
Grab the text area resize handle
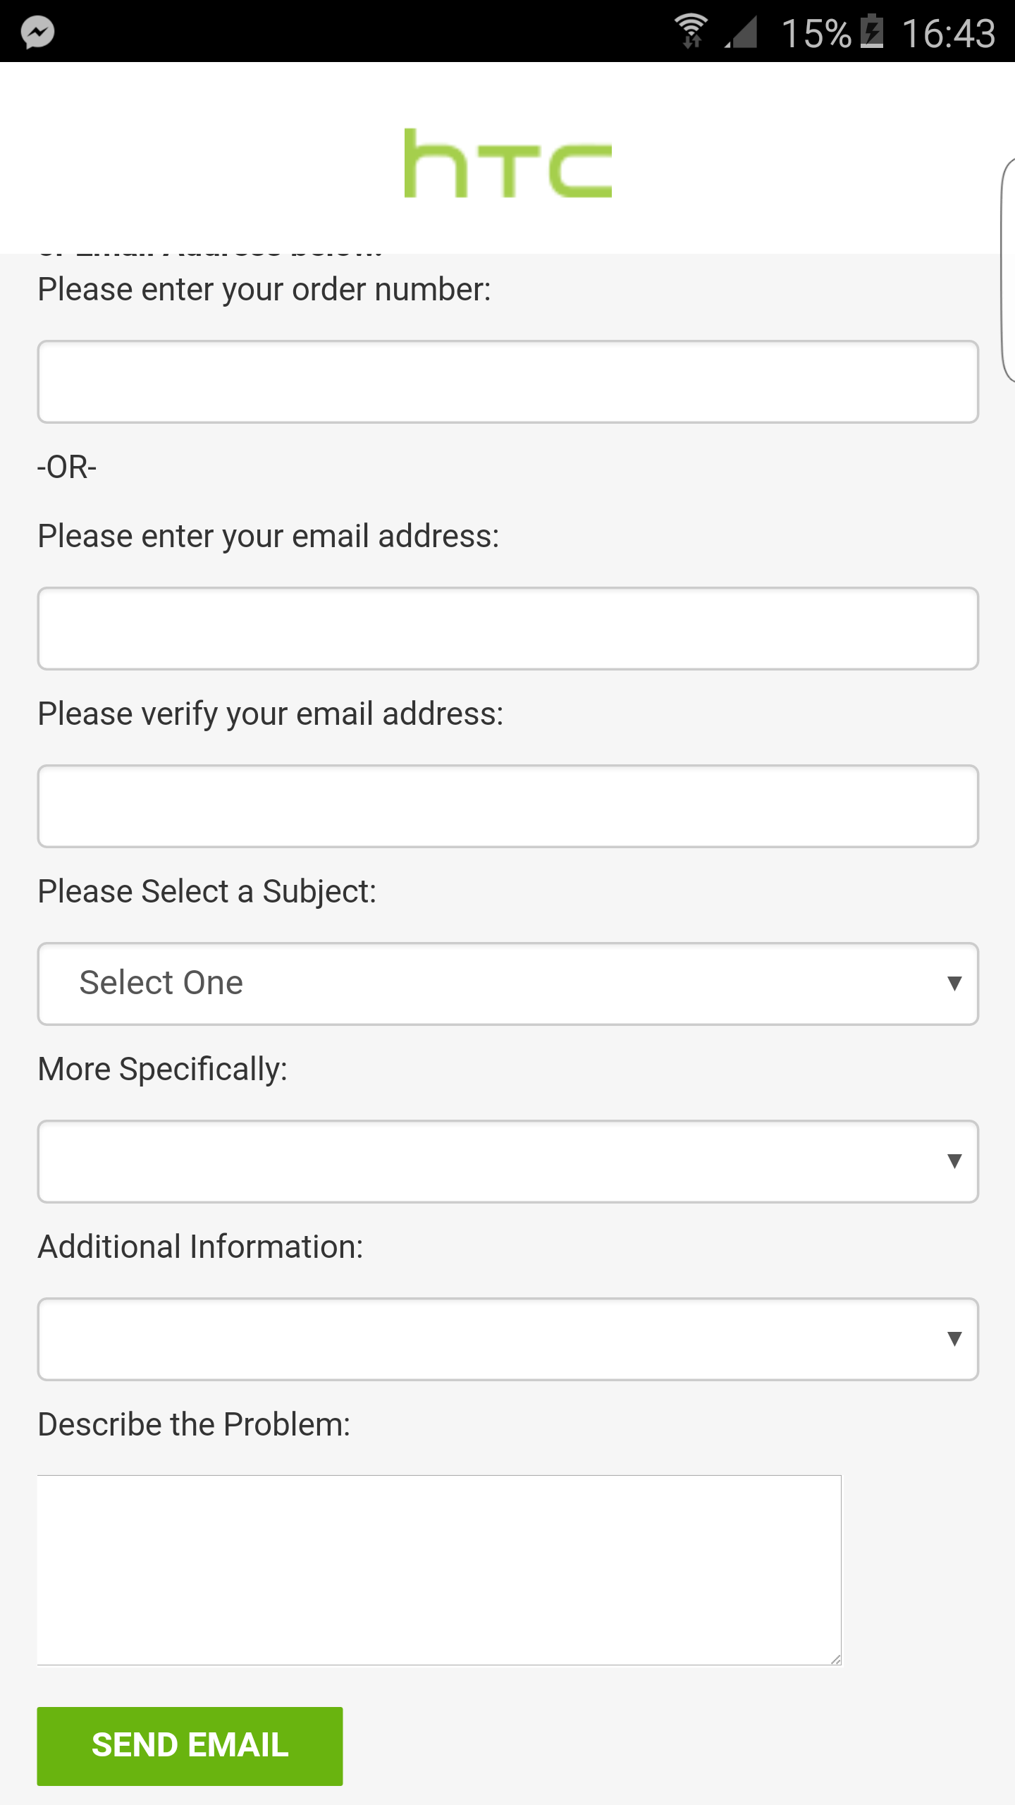[x=835, y=1659]
